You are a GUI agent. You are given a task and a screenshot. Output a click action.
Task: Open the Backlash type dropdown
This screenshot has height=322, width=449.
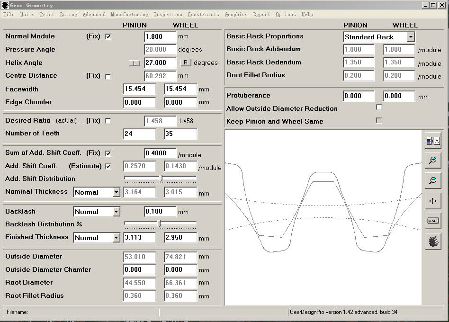pos(116,212)
